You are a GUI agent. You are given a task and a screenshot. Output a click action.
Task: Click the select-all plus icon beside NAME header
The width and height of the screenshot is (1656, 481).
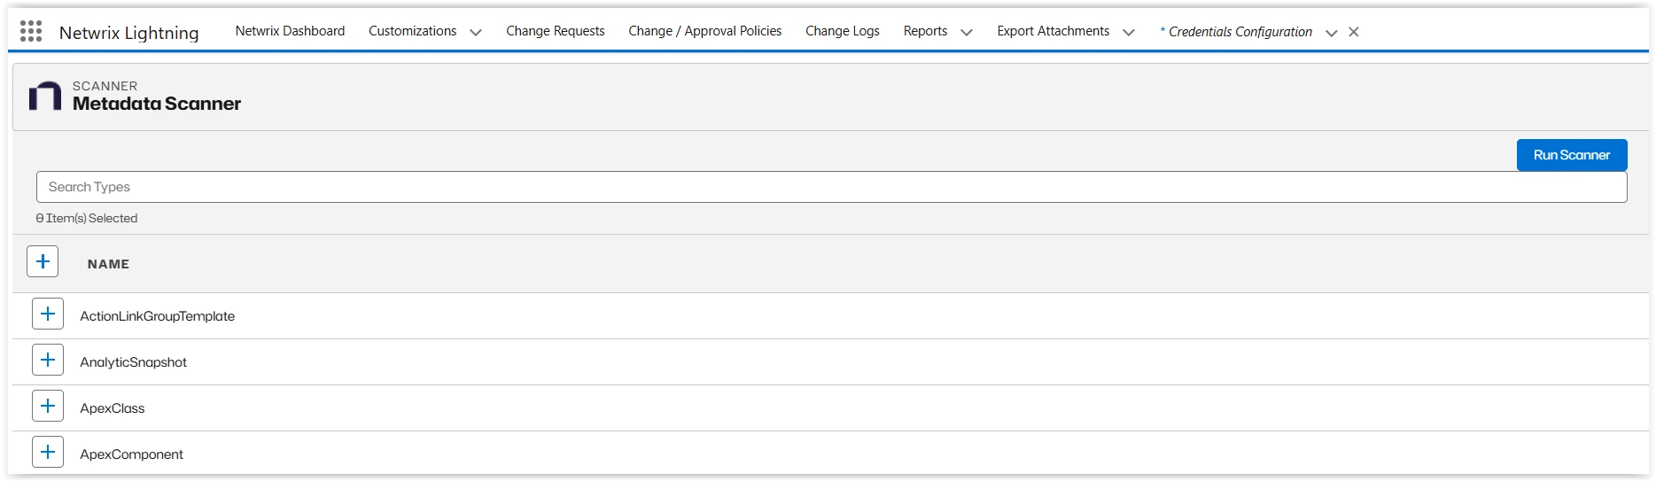43,262
